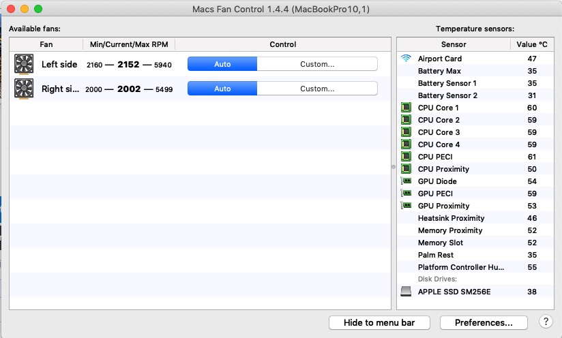Set Left side fan to Auto
The height and width of the screenshot is (338, 562).
coord(222,64)
